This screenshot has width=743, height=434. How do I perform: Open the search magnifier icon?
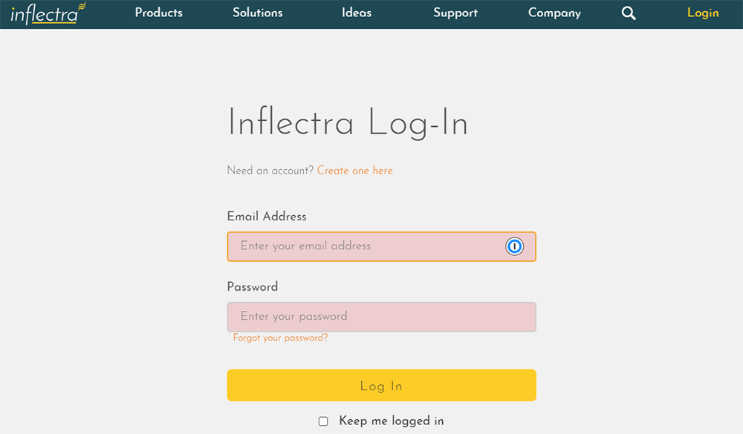[x=629, y=13]
